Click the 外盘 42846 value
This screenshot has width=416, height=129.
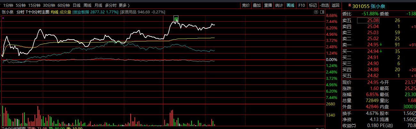click(372, 107)
